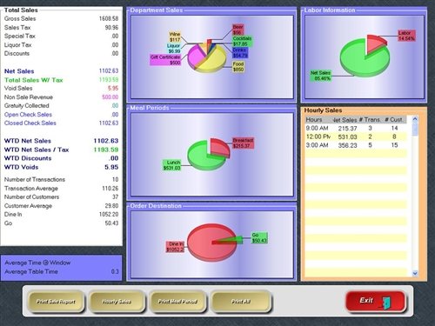Select the 12:00 PM hourly sales row
Screen dimensions: 435x326
(356, 136)
